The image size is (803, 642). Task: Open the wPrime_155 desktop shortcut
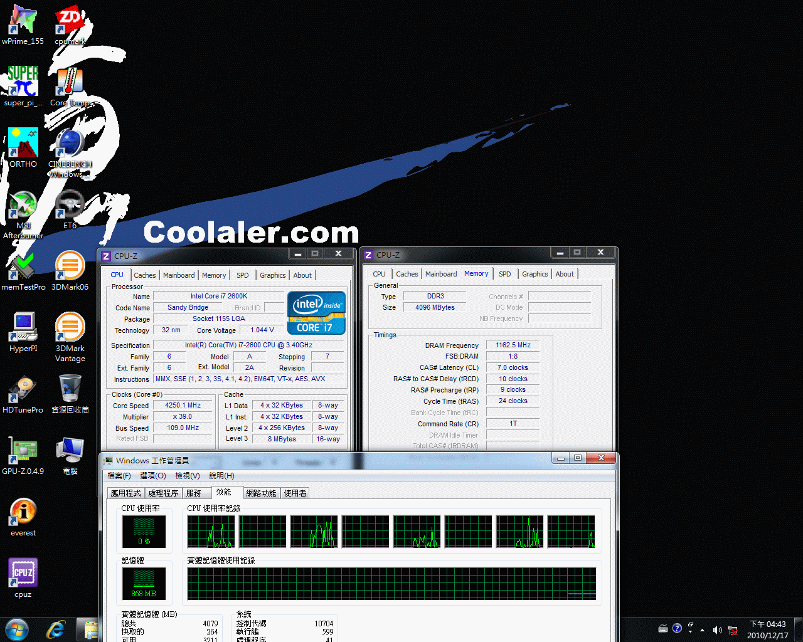pos(23,25)
